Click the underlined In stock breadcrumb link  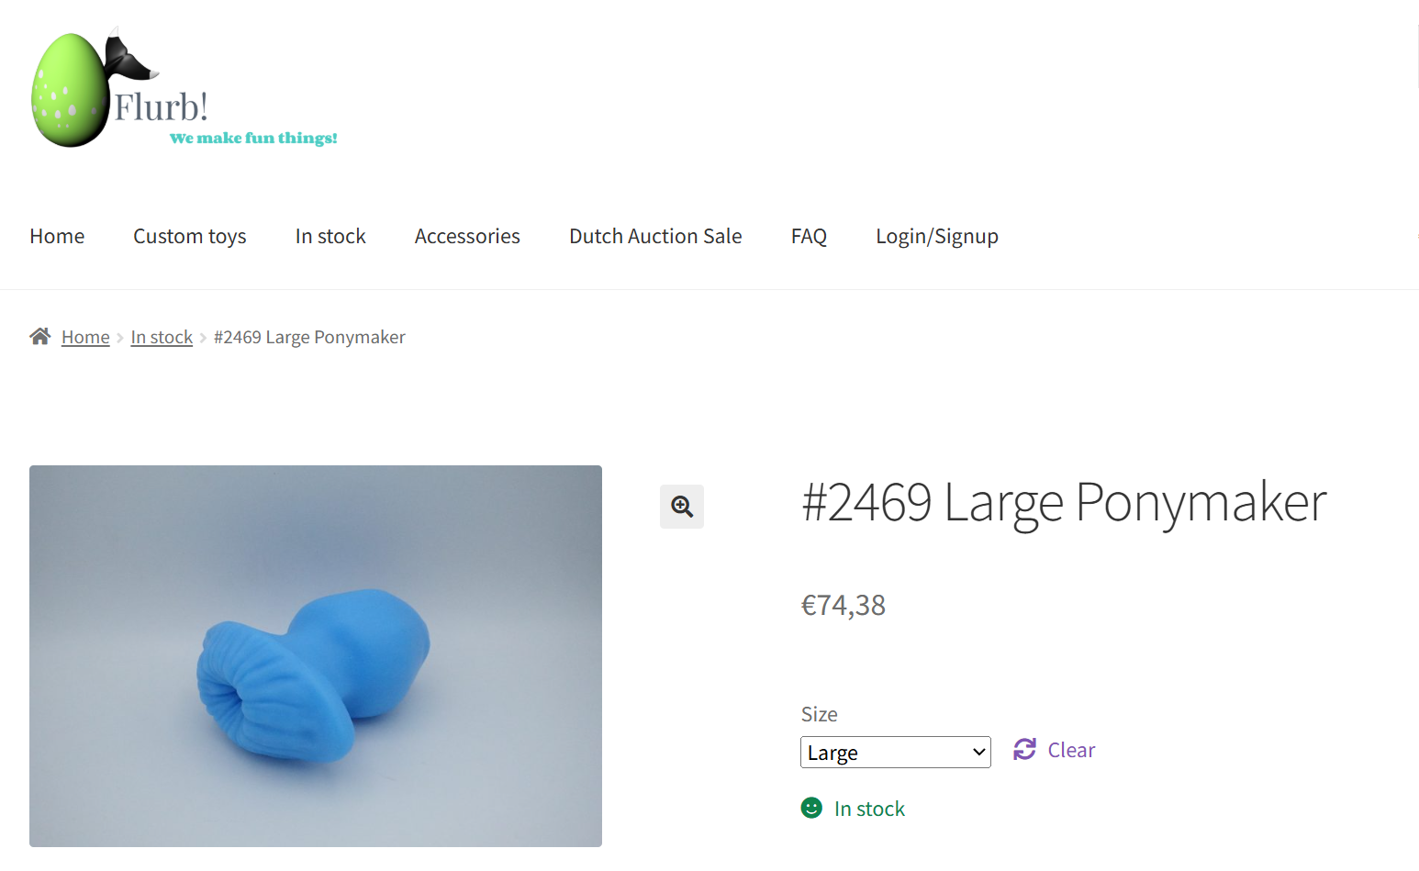point(162,337)
